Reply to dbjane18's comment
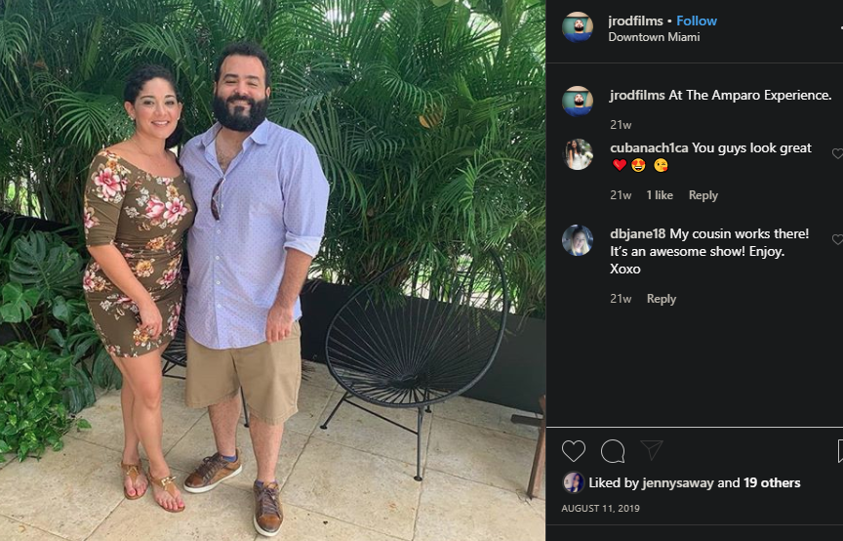843x541 pixels. tap(662, 299)
